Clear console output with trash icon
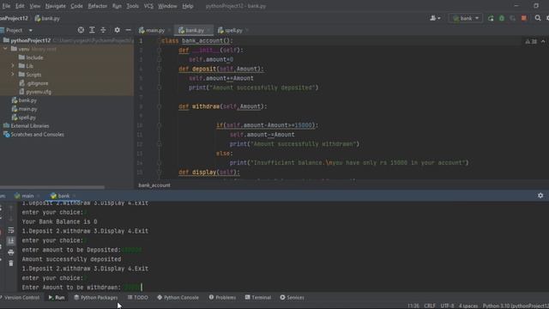Screen dimensions: 549x309 coord(11,264)
